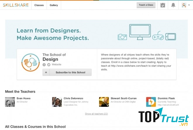Open the notifications bell

click(173, 5)
